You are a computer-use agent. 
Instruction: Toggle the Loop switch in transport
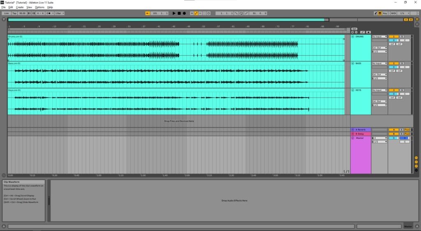tap(241, 13)
